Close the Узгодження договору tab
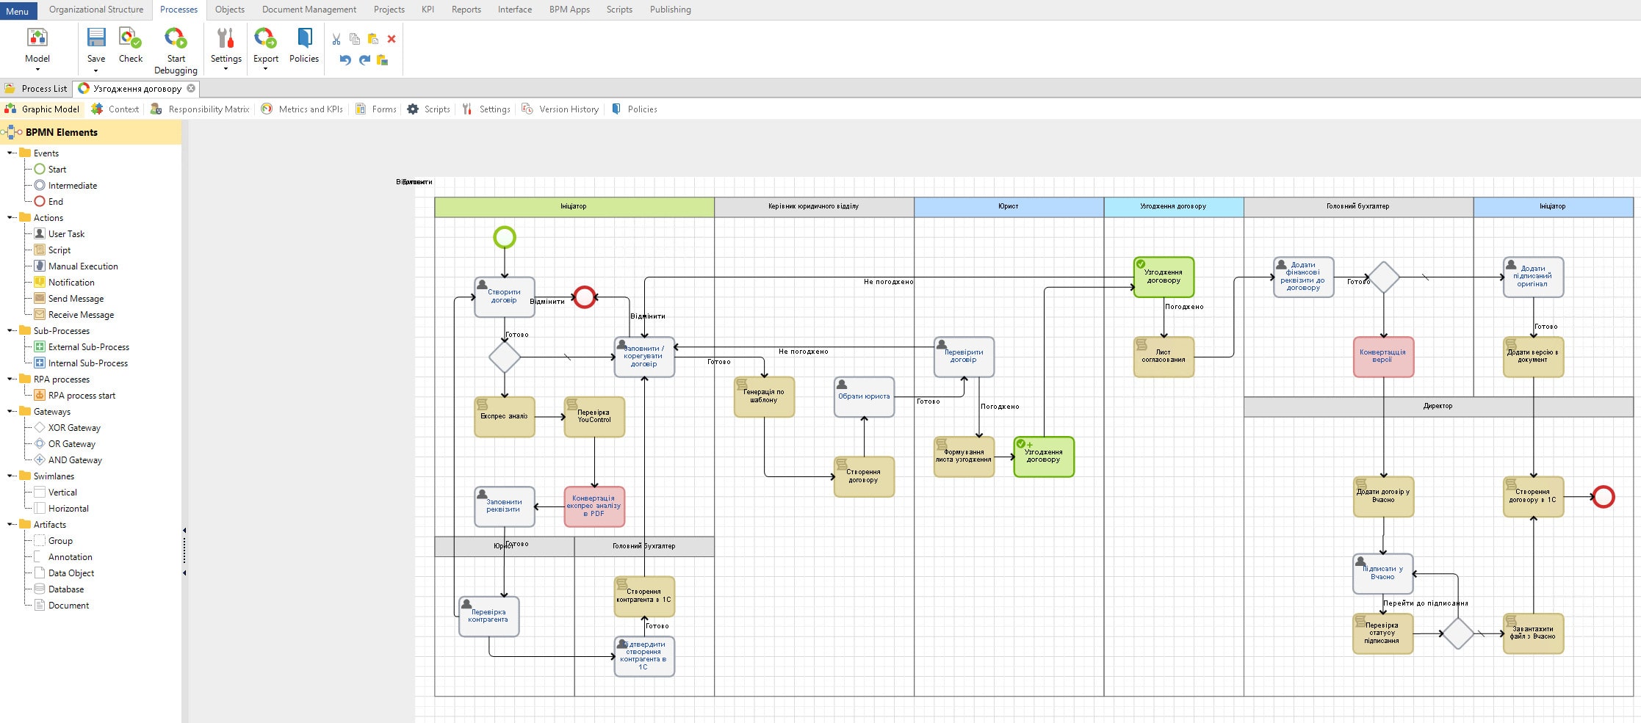Viewport: 1641px width, 723px height. tap(191, 89)
